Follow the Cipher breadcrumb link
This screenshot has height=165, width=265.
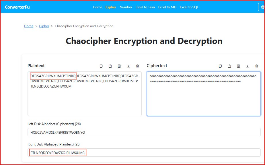coord(44,26)
